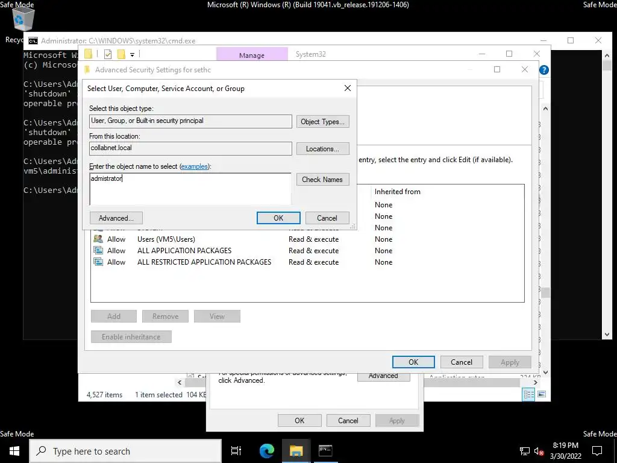Click OK in the sethc properties dialog
The width and height of the screenshot is (617, 463).
click(299, 420)
